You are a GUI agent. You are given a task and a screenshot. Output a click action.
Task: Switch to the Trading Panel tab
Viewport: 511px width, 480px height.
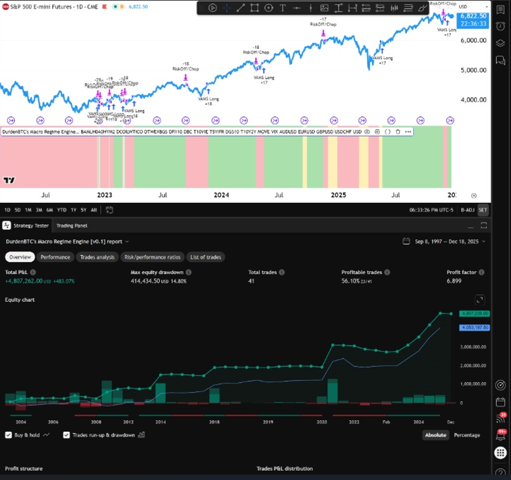[x=71, y=226]
